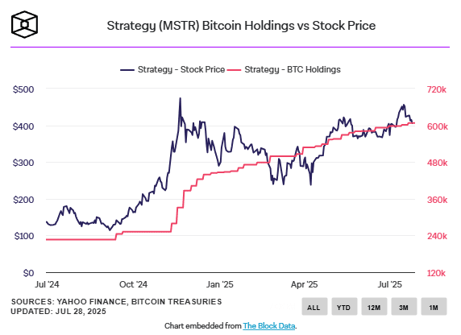Click the Jul '25 x-axis label
The image size is (461, 335).
pyautogui.click(x=389, y=284)
